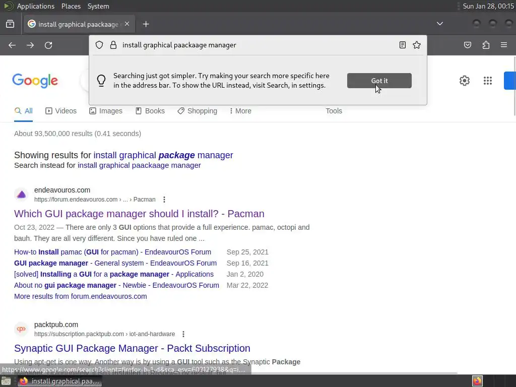The height and width of the screenshot is (387, 516).
Task: Save page to Pocket icon
Action: pos(468,45)
